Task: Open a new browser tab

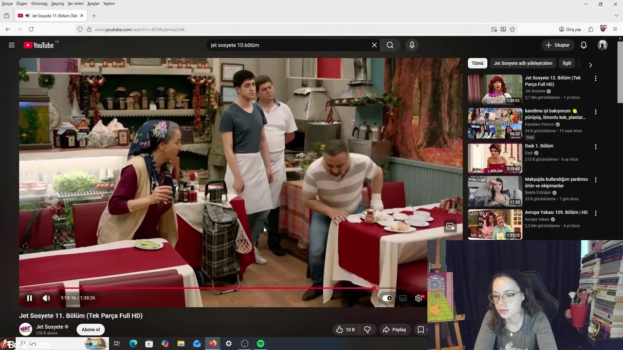Action: (94, 16)
